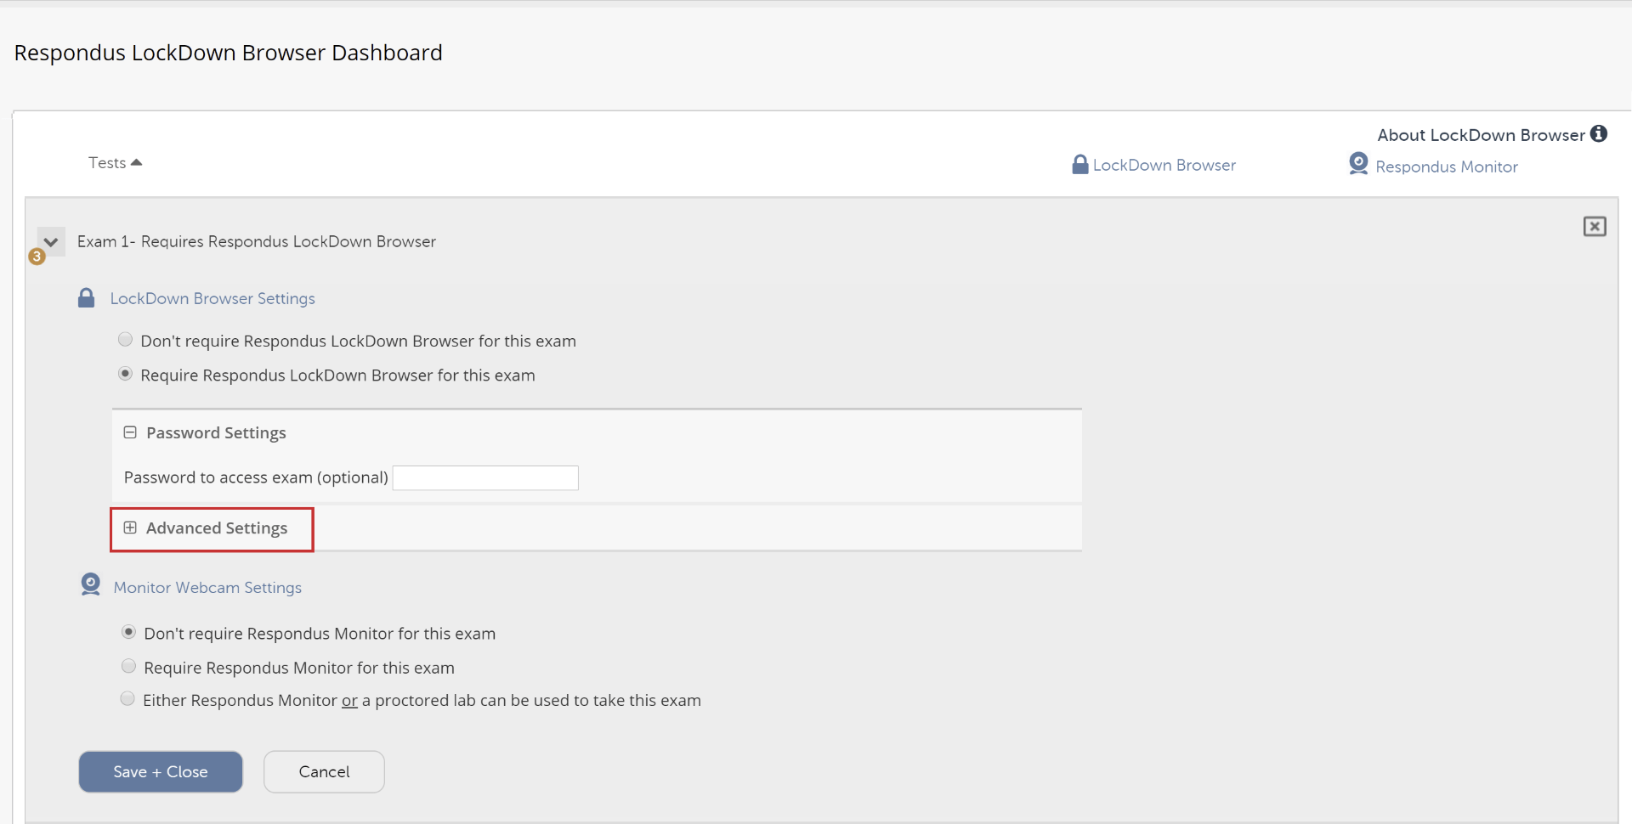Click the lock icon beside LockDown Browser Settings
1632x824 pixels.
(x=86, y=297)
